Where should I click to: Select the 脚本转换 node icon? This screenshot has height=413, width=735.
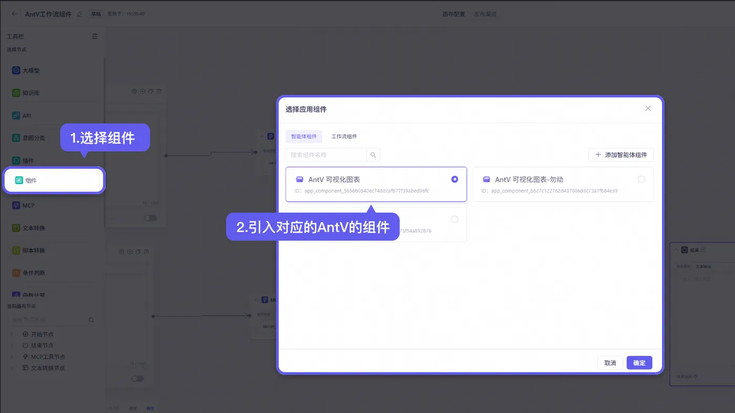(16, 251)
